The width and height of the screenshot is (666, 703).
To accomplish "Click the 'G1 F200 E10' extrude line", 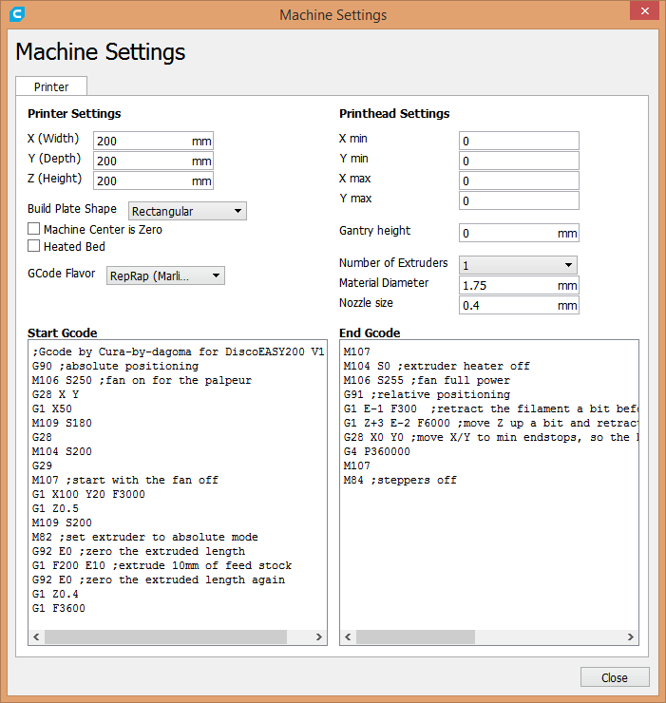I will [162, 565].
